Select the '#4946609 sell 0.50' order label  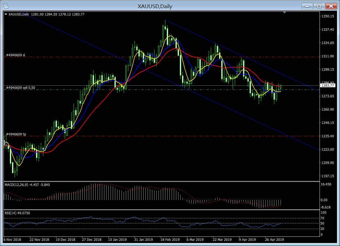coord(20,88)
